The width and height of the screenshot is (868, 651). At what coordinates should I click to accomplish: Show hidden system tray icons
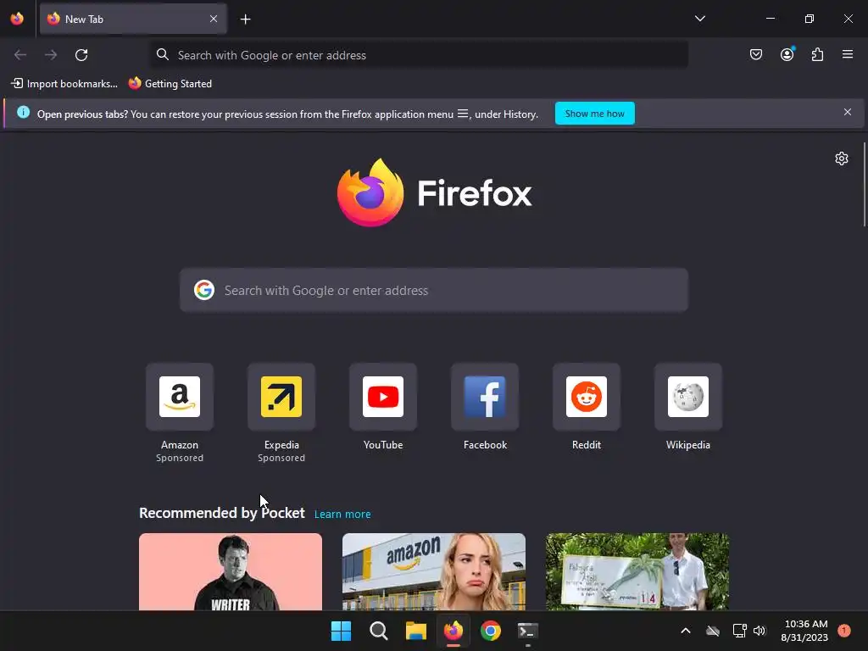tap(685, 631)
